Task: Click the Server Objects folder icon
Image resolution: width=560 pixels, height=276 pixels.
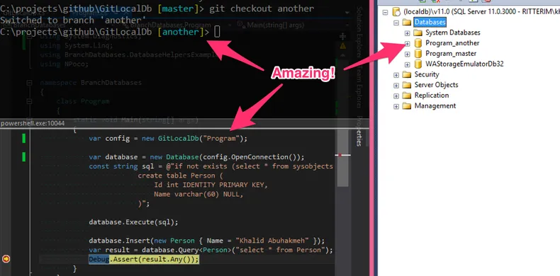Action: [x=407, y=85]
